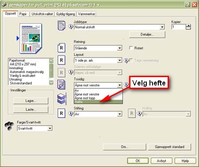This screenshot has width=199, height=167.
Task: Open the disabled Sidenes rekkefølge dropdown
Action: 119,73
